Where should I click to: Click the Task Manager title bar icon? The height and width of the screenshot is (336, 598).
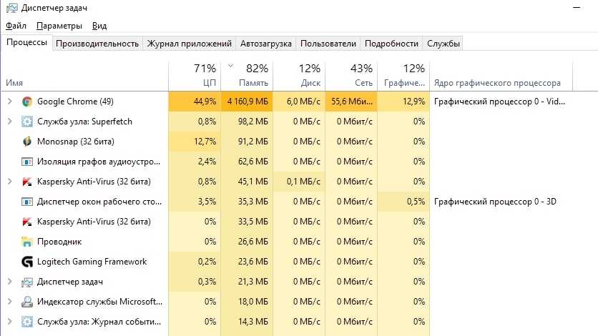[10, 8]
